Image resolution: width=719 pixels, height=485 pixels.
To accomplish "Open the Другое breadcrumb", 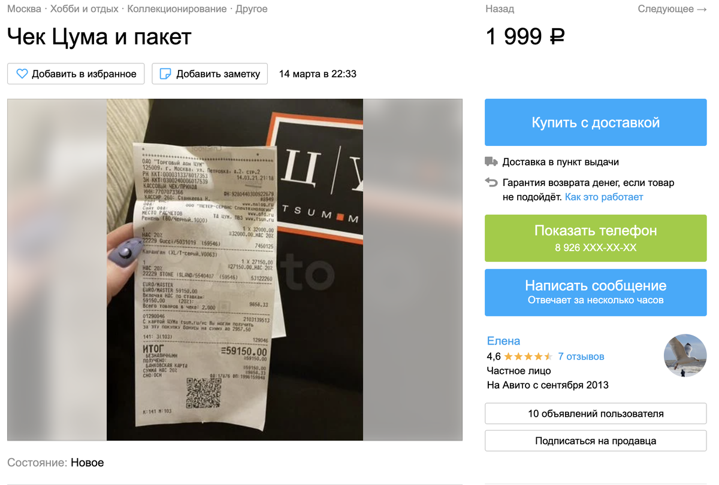I will pos(252,9).
